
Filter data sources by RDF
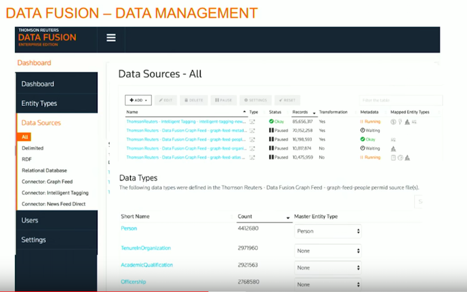[x=27, y=160]
